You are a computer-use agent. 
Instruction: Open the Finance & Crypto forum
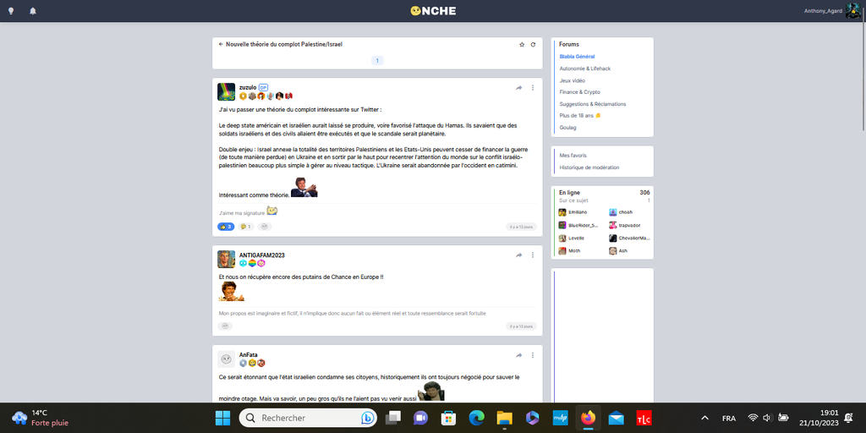tap(579, 92)
